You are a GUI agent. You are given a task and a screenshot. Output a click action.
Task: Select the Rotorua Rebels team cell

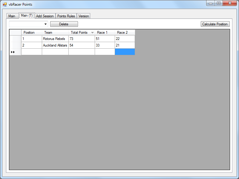click(55, 39)
